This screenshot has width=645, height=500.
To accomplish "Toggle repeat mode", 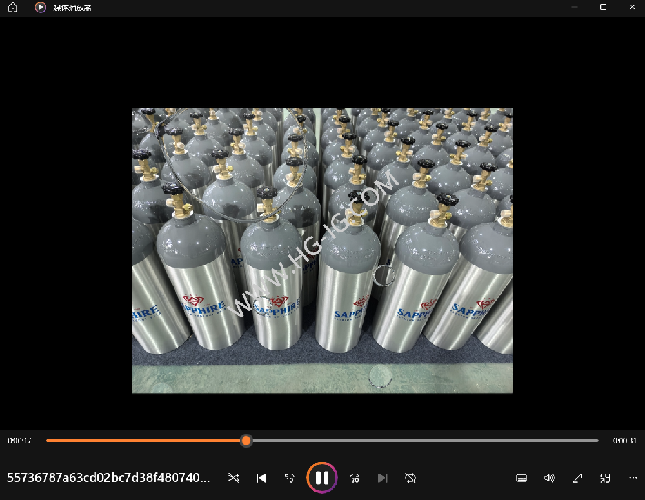I will pos(411,478).
